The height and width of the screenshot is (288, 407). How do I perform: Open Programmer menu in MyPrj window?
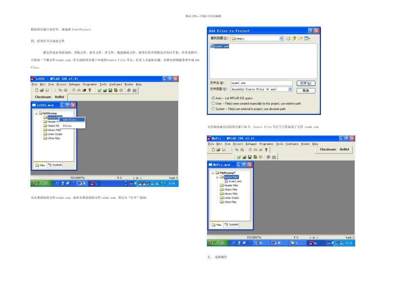pos(266,144)
